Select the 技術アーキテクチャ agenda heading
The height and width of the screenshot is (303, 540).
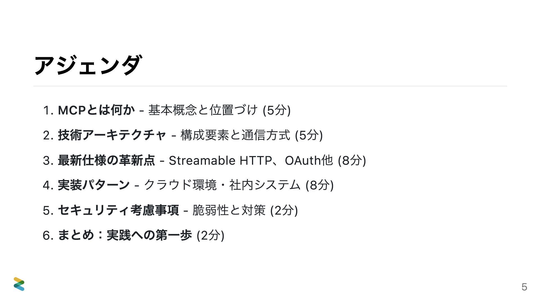(x=112, y=135)
